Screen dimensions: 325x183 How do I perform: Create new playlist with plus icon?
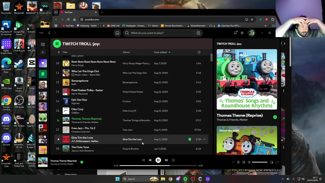click(43, 52)
